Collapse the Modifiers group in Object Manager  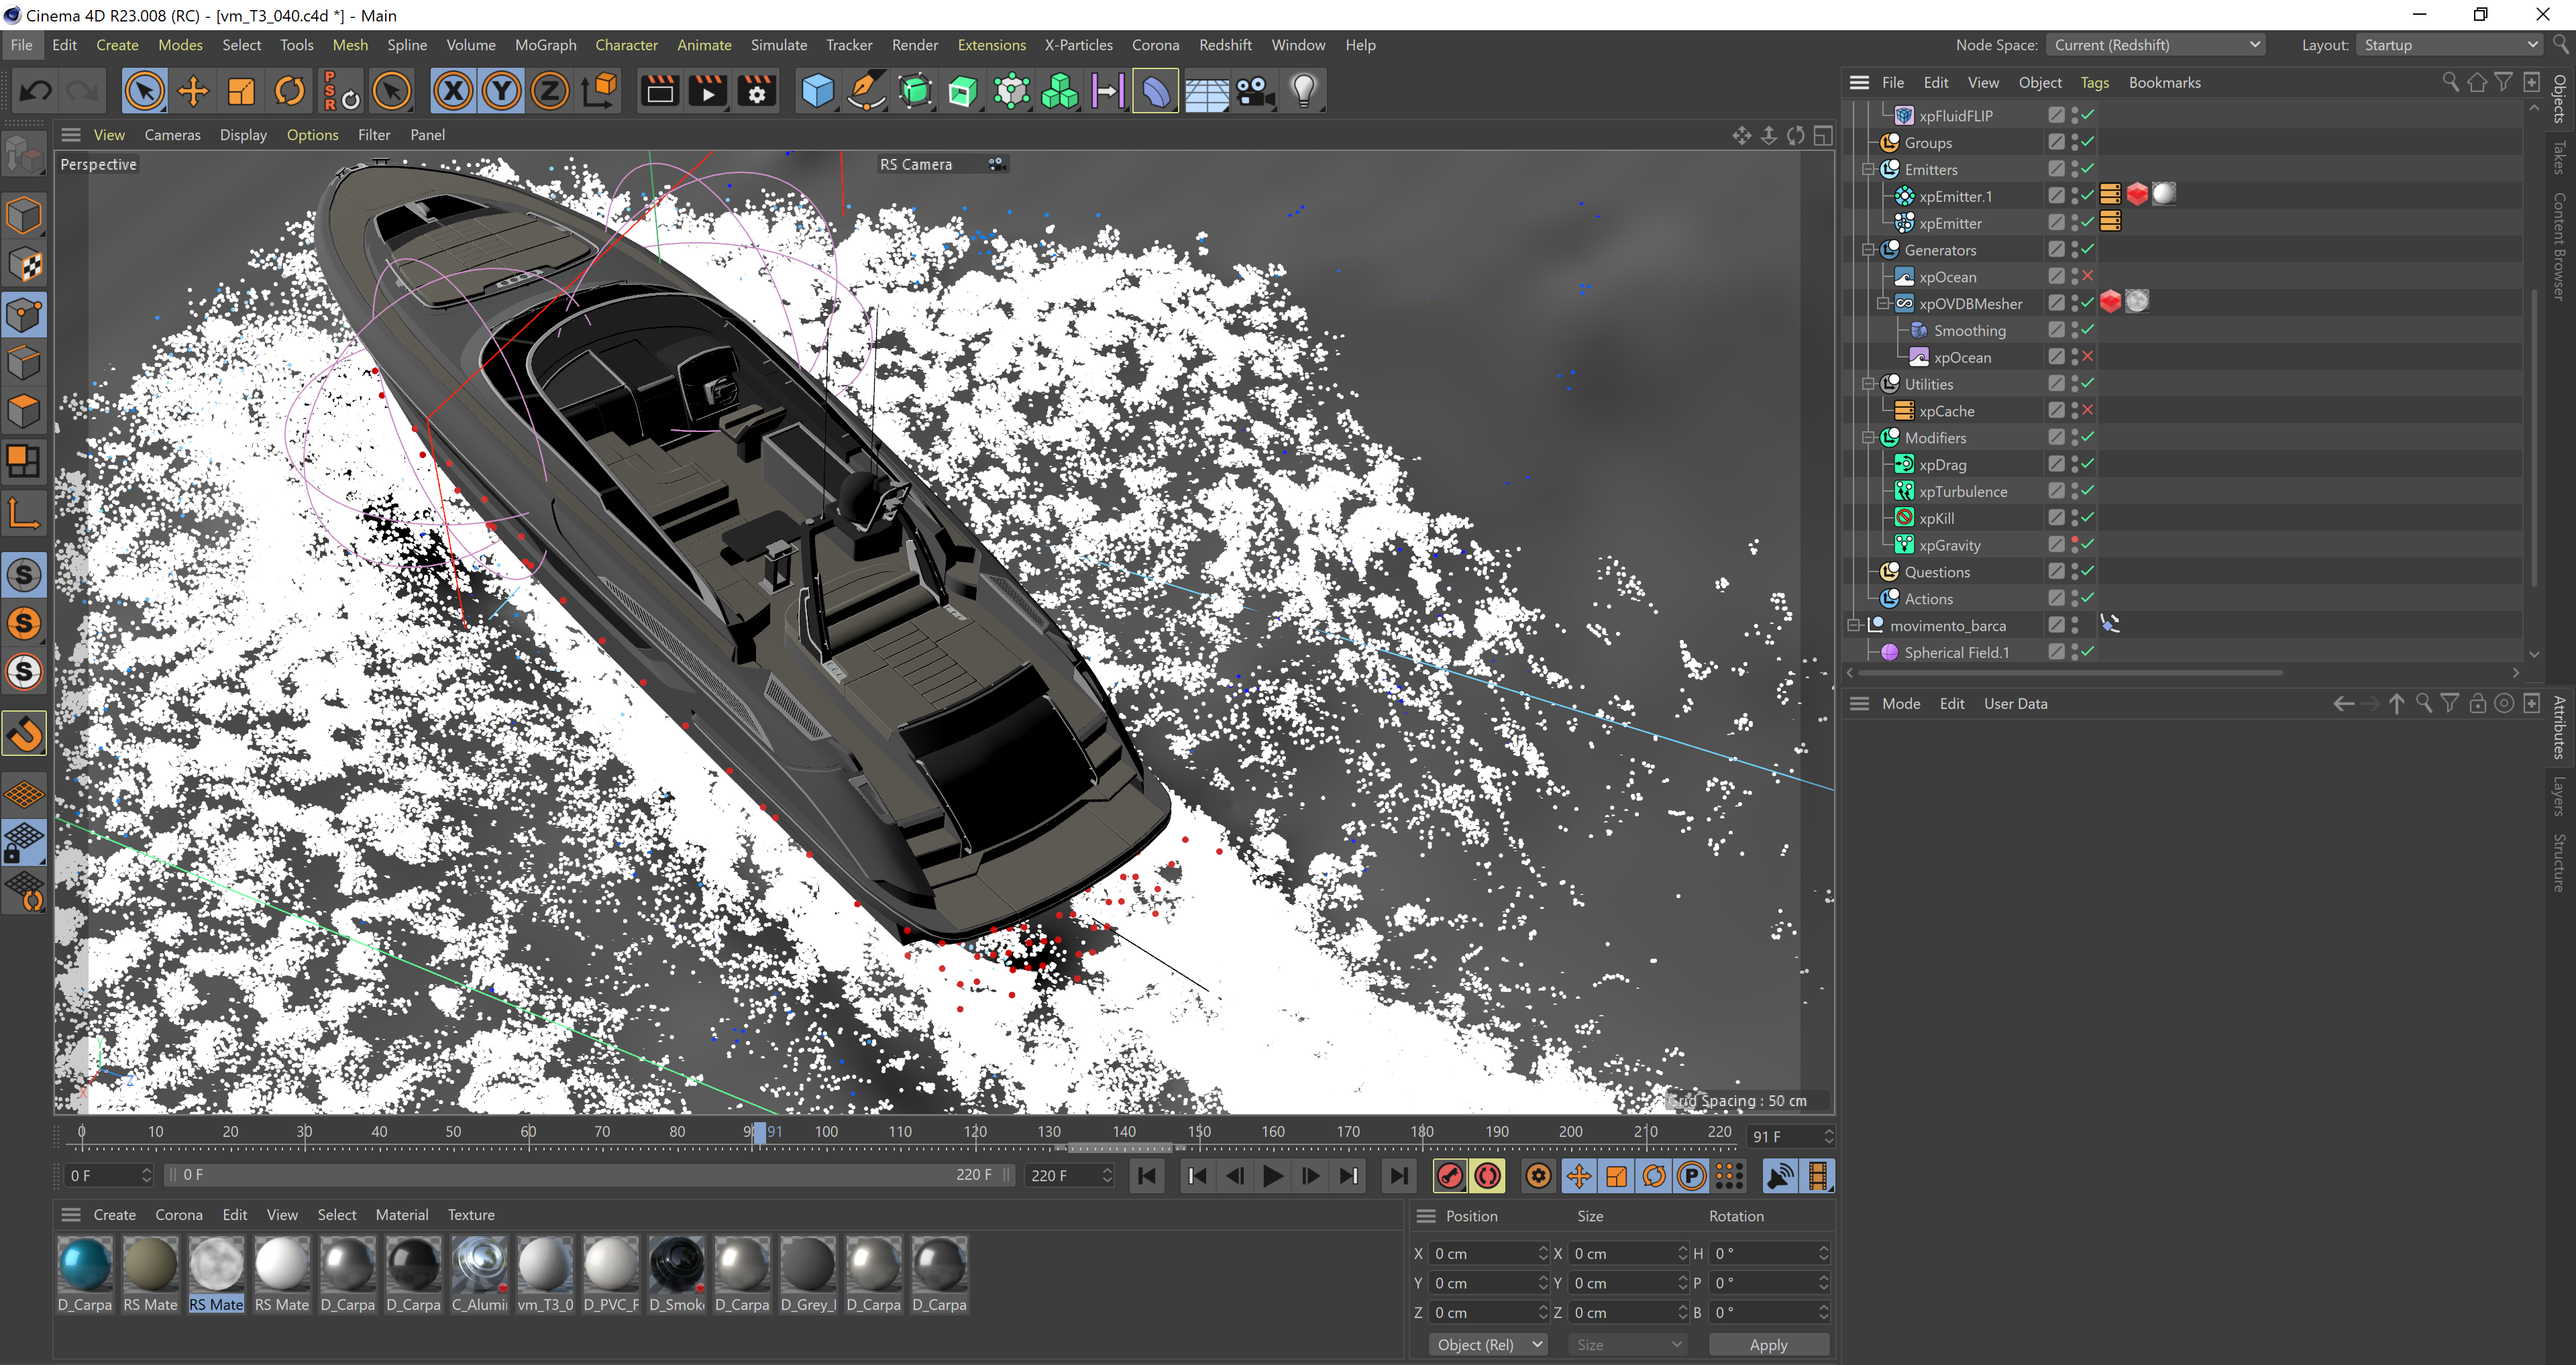[x=1867, y=438]
